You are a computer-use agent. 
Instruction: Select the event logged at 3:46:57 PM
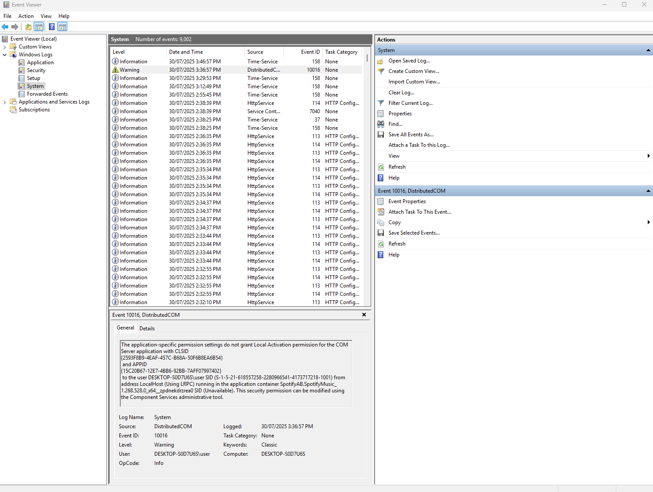coord(236,62)
